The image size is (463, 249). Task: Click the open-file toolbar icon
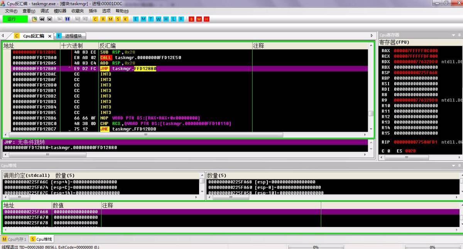pos(34,19)
